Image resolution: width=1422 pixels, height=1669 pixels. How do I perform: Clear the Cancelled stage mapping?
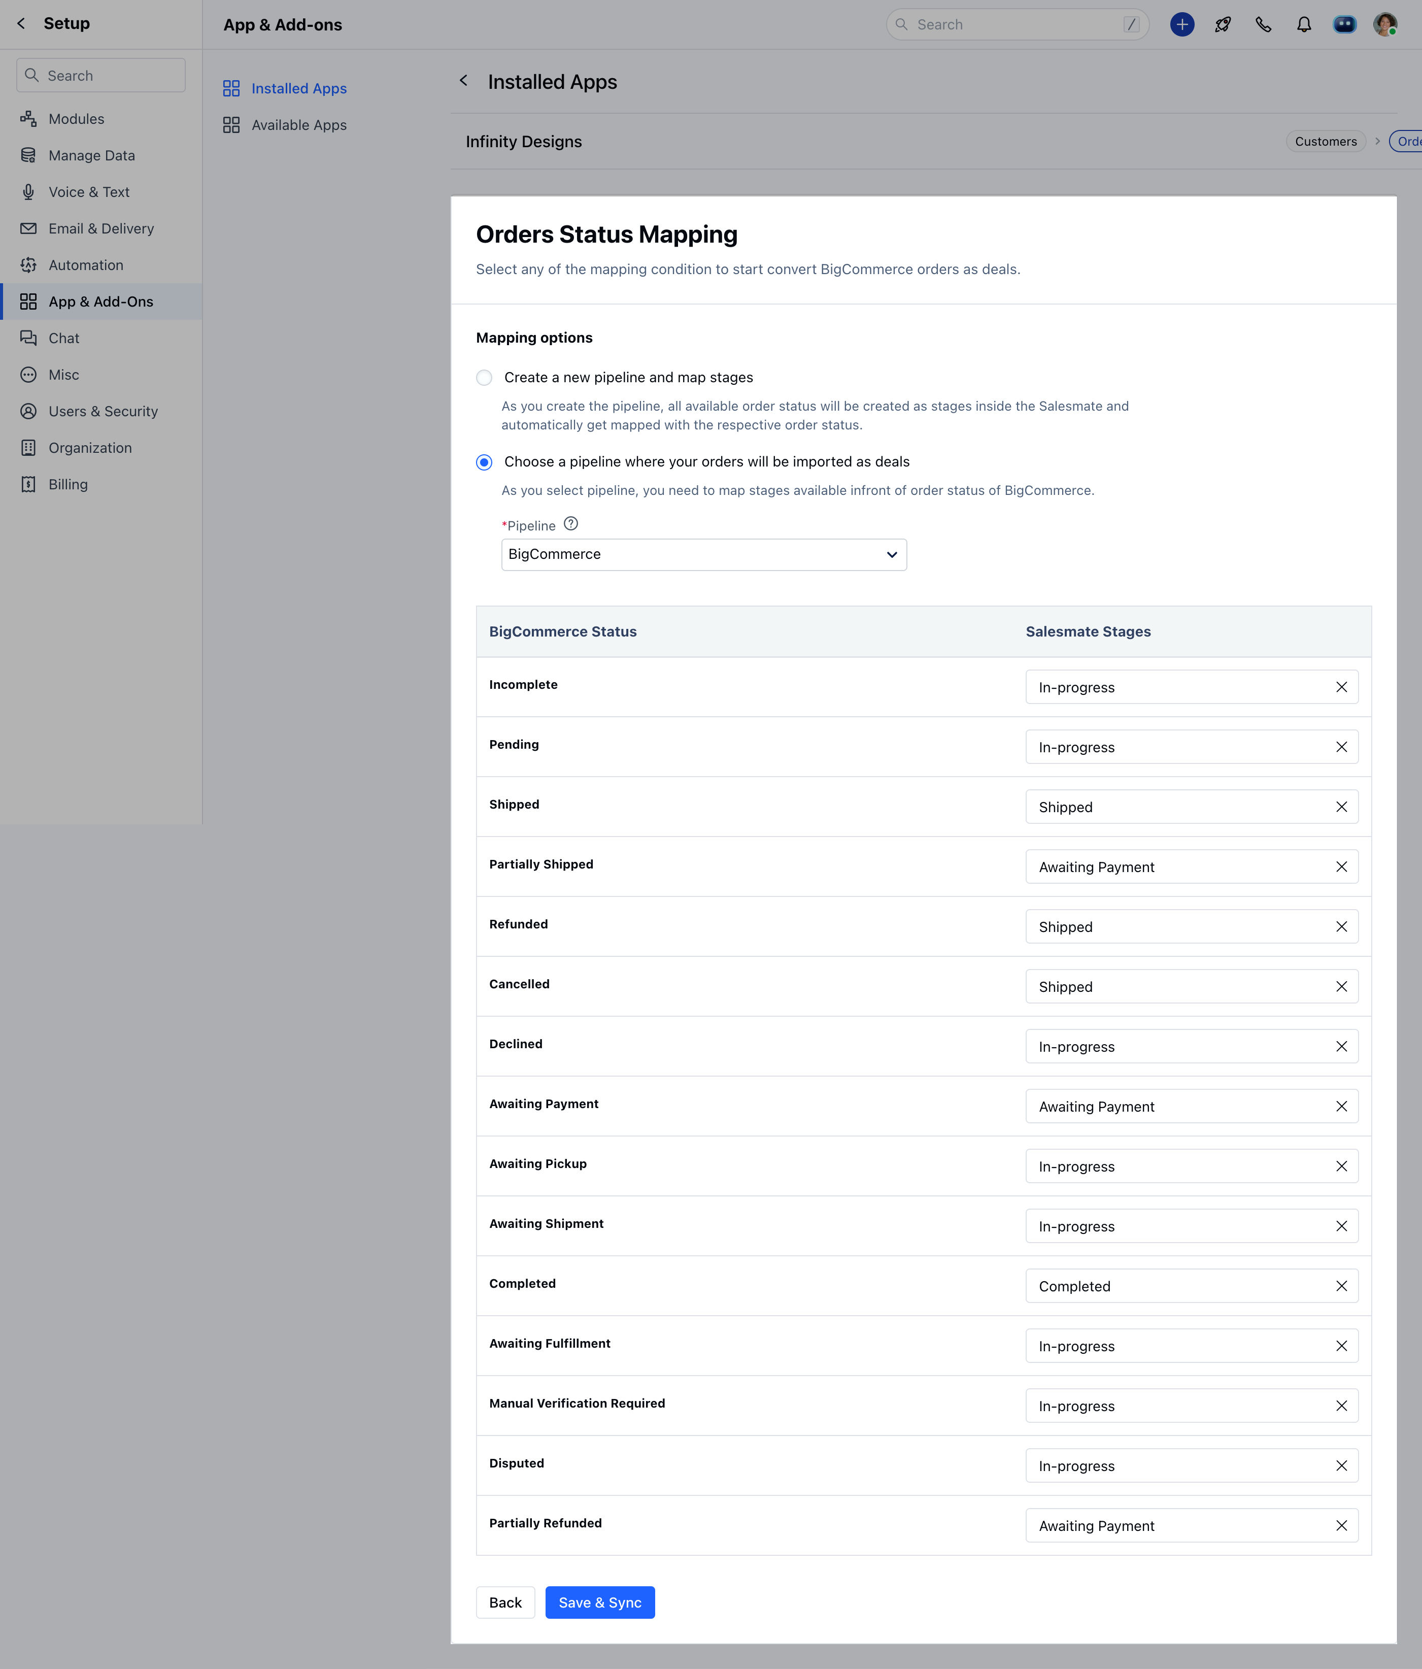click(x=1341, y=986)
